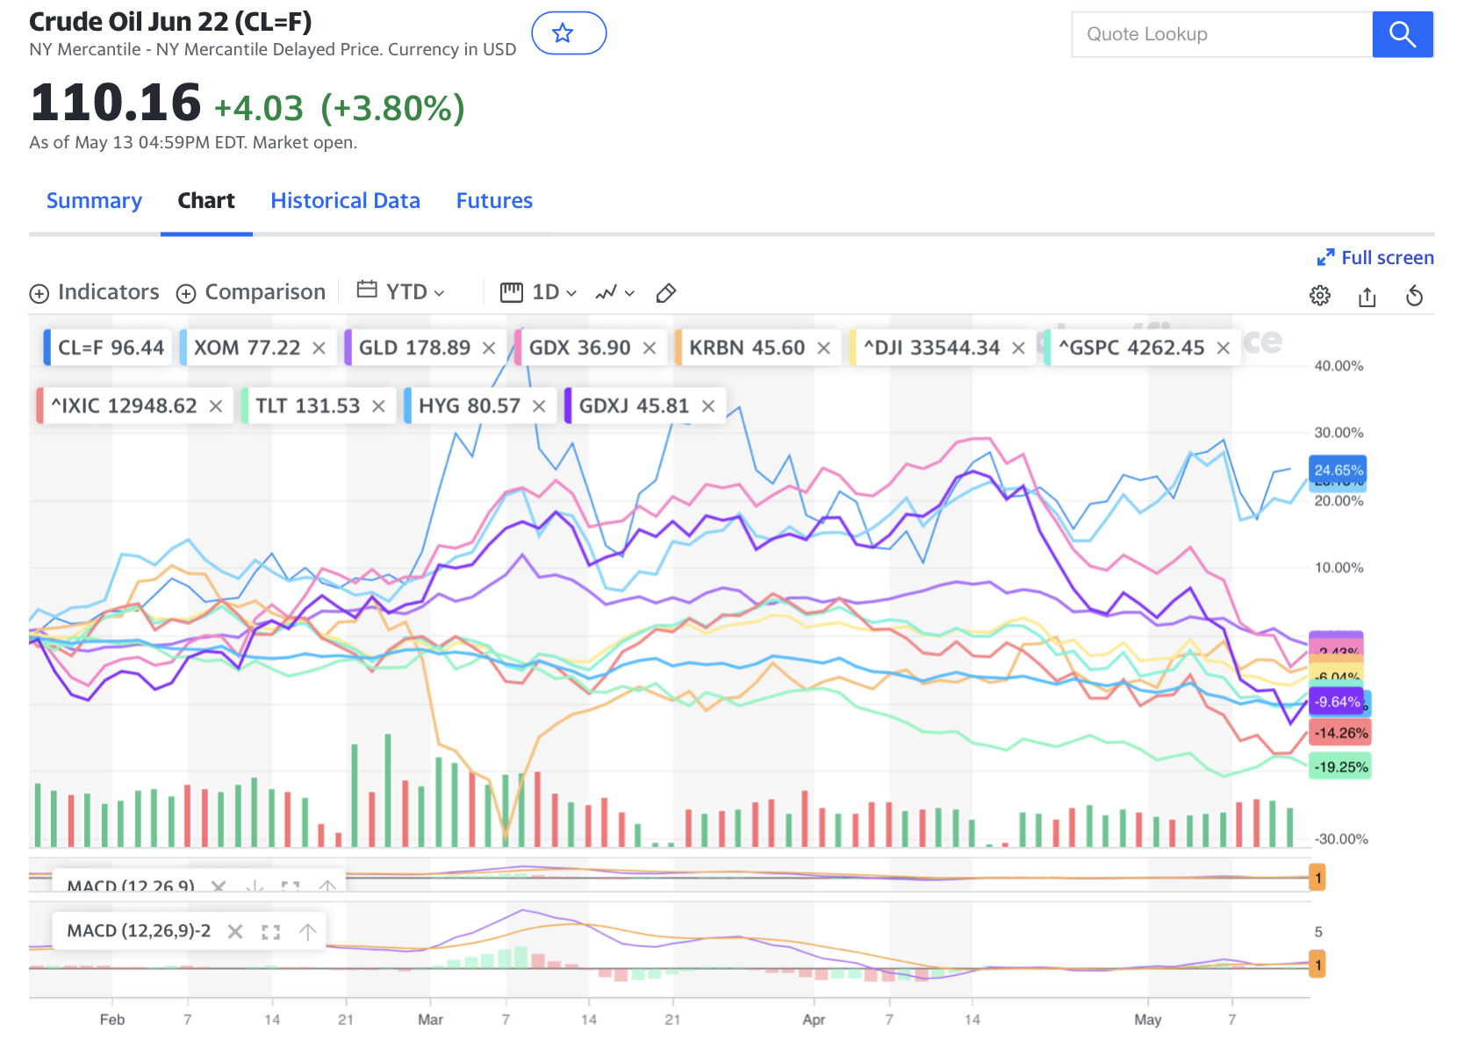Click the Full screen link

(x=1375, y=258)
